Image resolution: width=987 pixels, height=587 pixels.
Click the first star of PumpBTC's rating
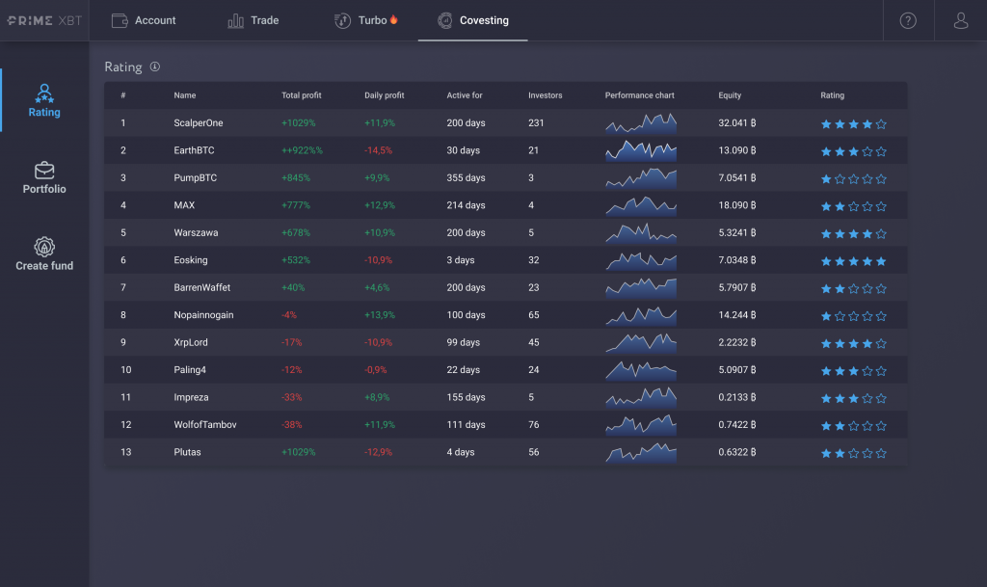pos(825,178)
